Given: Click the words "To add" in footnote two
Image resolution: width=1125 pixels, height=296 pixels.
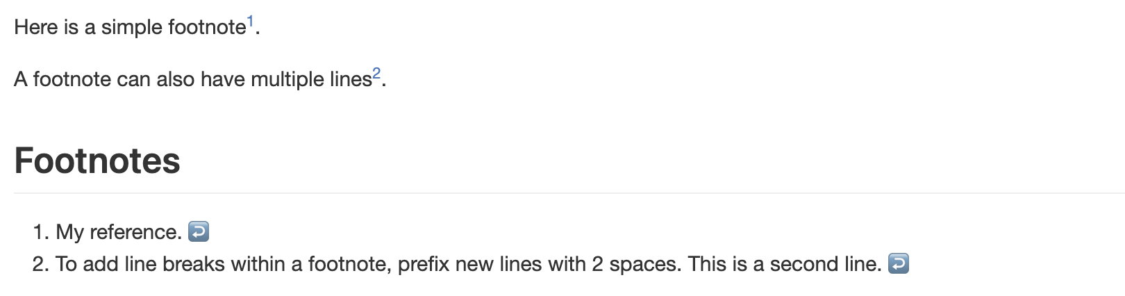Looking at the screenshot, I should (78, 265).
